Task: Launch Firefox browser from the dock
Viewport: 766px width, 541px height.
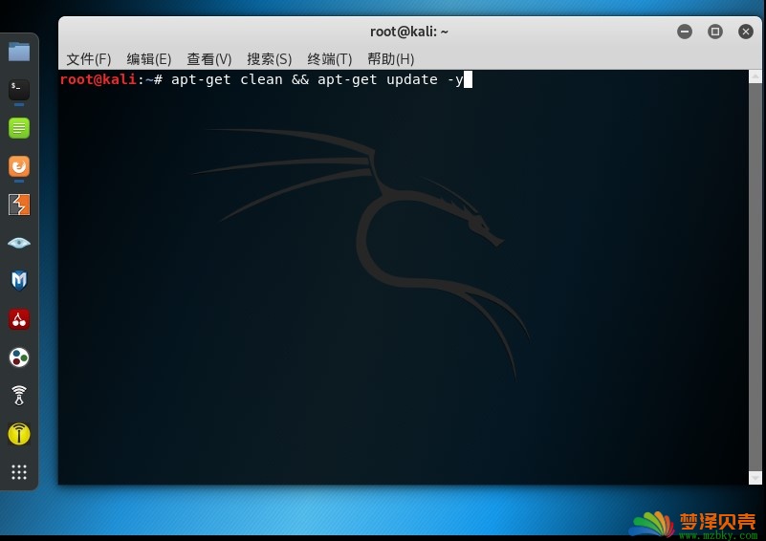Action: tap(19, 166)
